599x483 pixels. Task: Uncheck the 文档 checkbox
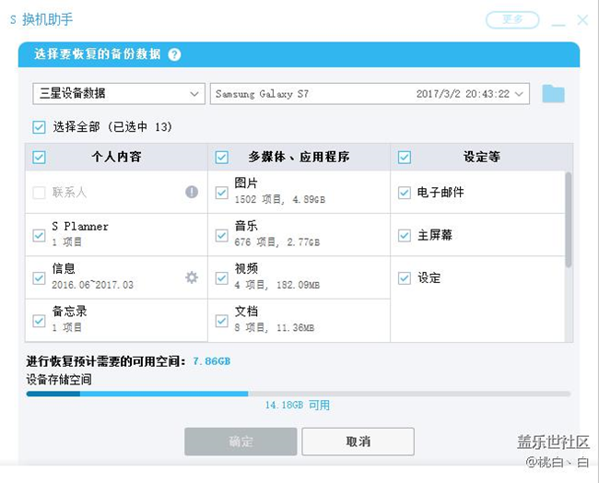point(221,321)
